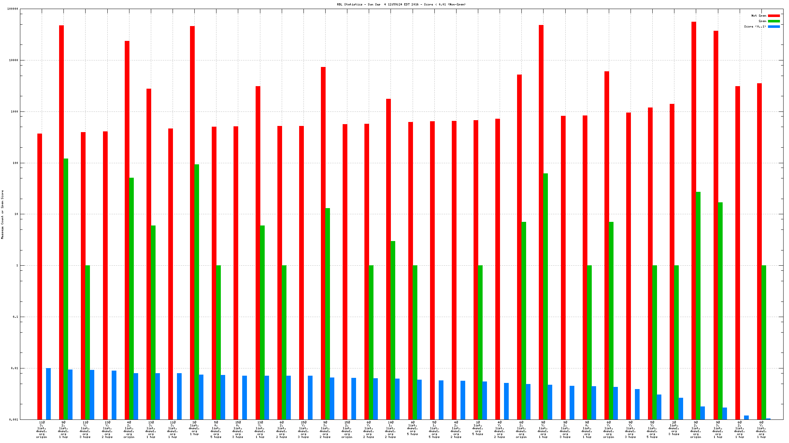Image resolution: width=789 pixels, height=443 pixels.
Task: Click the 100000 tick on the y-axis
Action: 13,9
